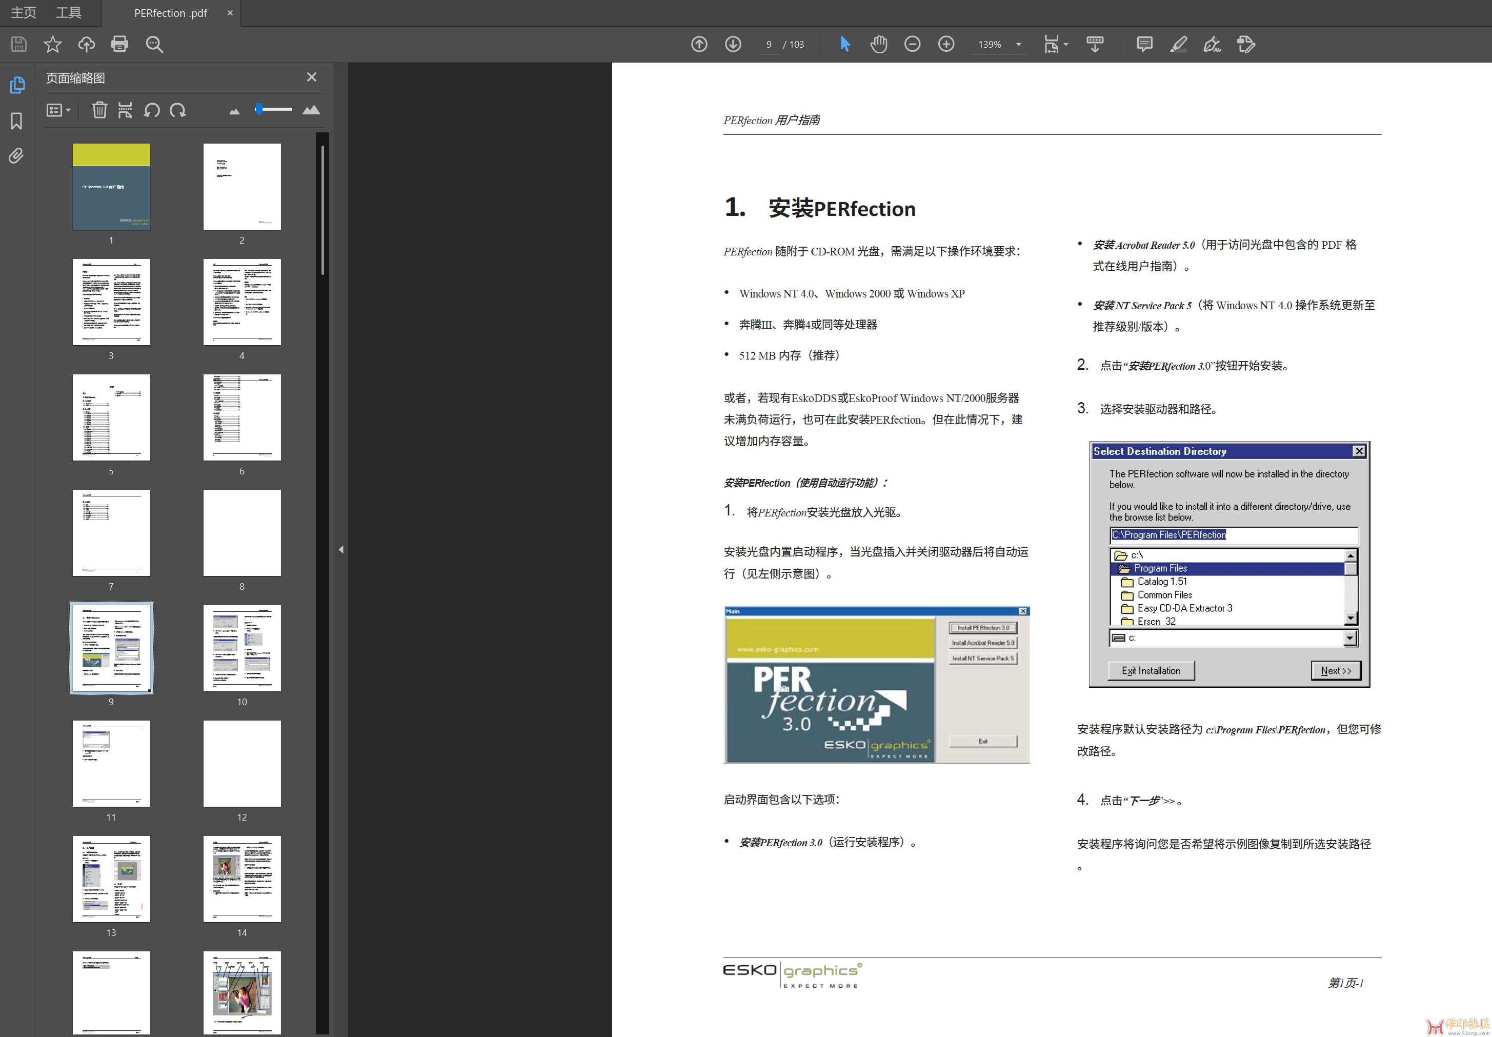Add a comment note

point(1144,44)
